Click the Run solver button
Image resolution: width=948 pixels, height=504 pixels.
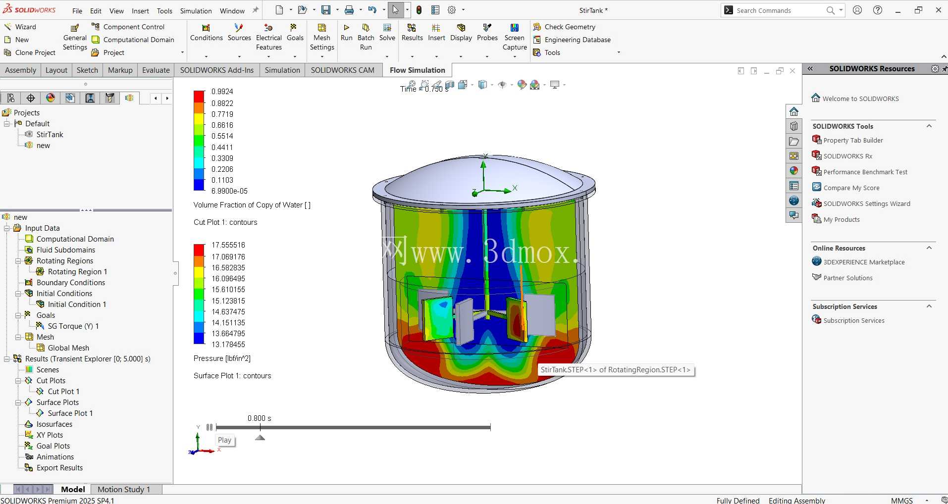[347, 33]
